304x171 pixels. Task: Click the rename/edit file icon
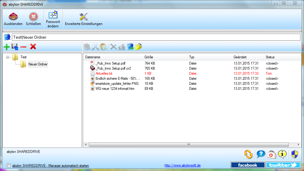[x=122, y=47]
